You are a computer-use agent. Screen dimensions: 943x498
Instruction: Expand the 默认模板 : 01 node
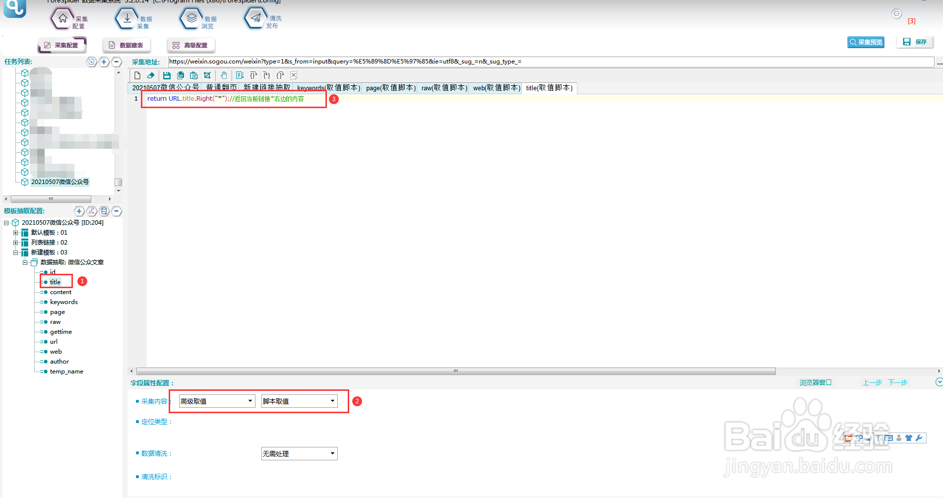[x=16, y=233]
